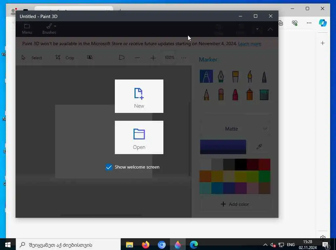The height and width of the screenshot is (250, 336).
Task: Activate the Crop tool
Action: click(x=65, y=58)
